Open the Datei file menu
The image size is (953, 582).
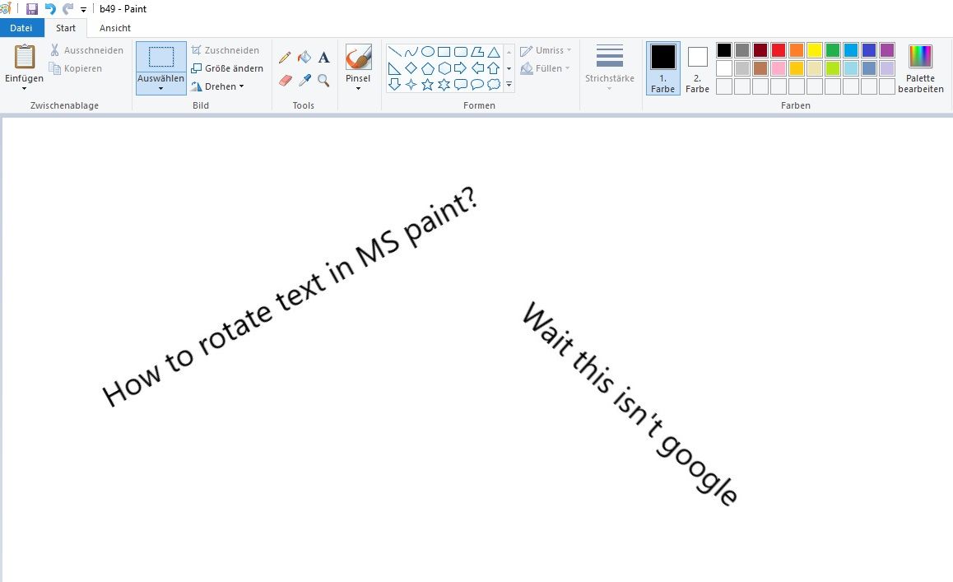coord(21,28)
